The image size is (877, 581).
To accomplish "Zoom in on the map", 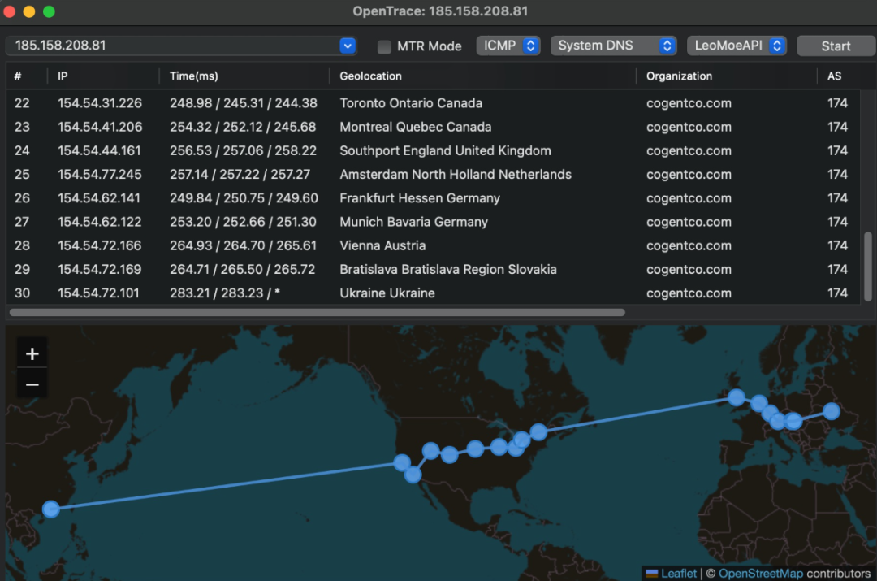I will [x=32, y=353].
